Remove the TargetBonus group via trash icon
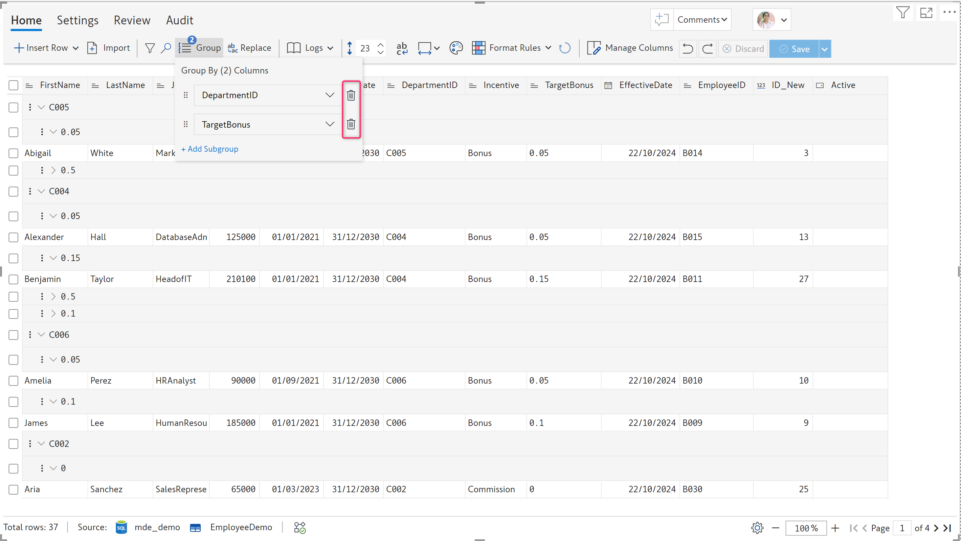This screenshot has height=541, width=961. click(x=351, y=124)
